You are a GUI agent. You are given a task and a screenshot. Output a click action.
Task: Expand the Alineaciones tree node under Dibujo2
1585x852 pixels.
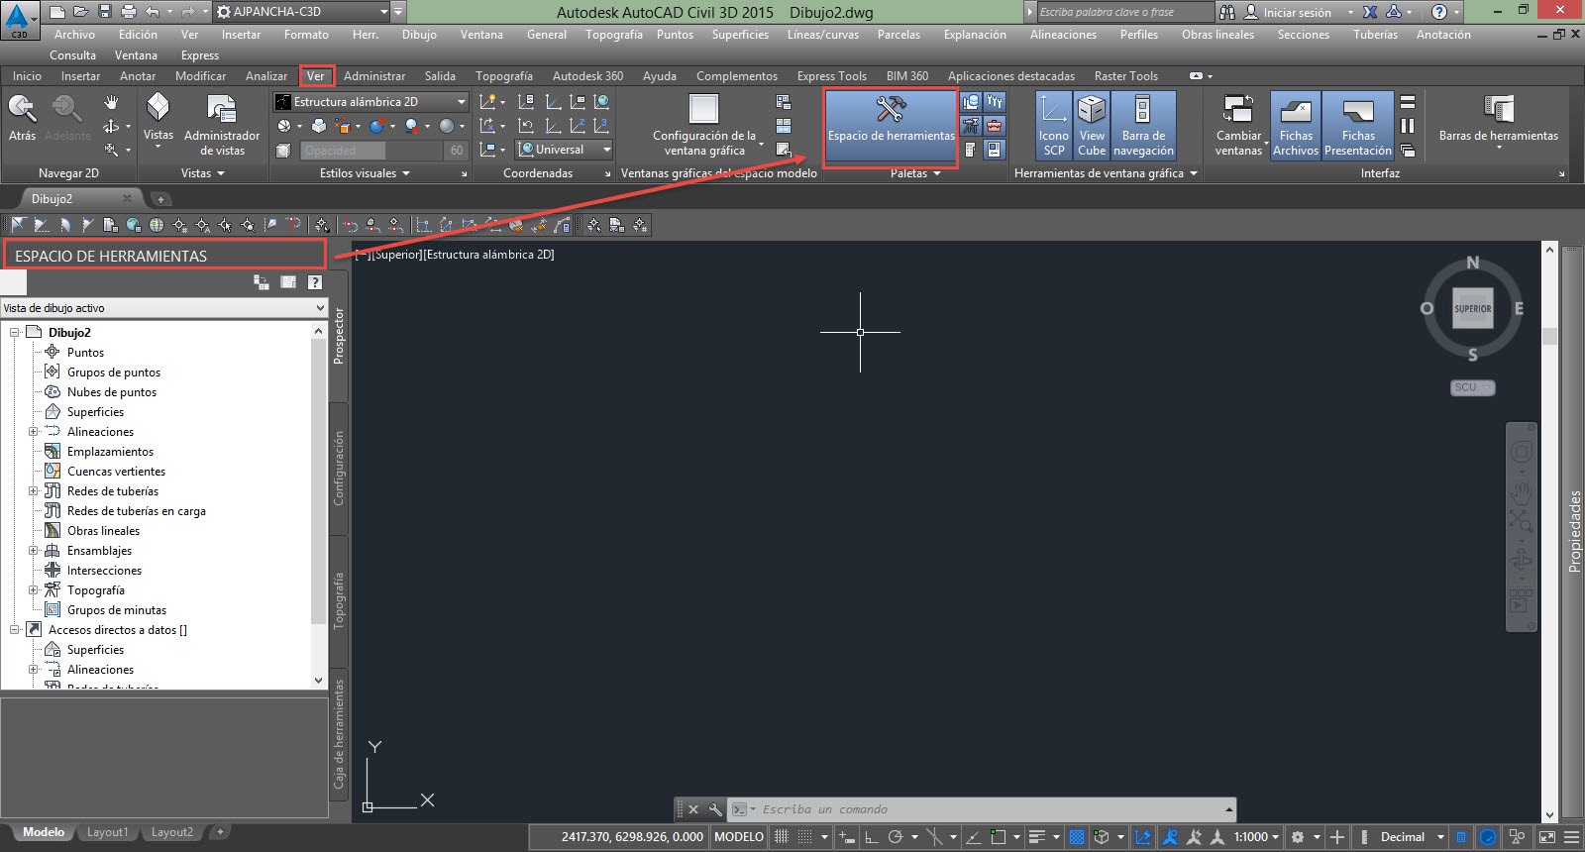(33, 432)
